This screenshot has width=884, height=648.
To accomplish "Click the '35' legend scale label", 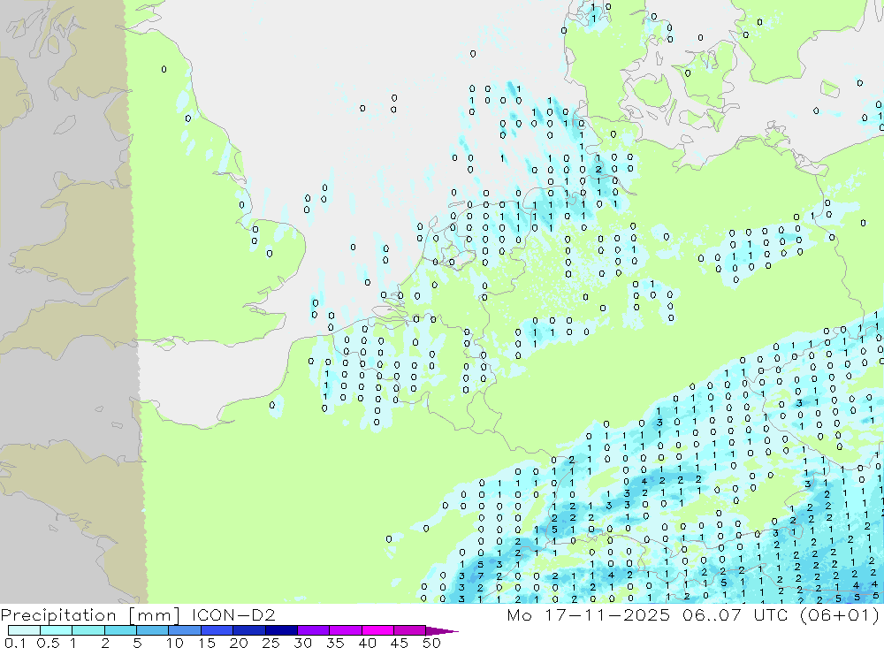I will pos(335,643).
